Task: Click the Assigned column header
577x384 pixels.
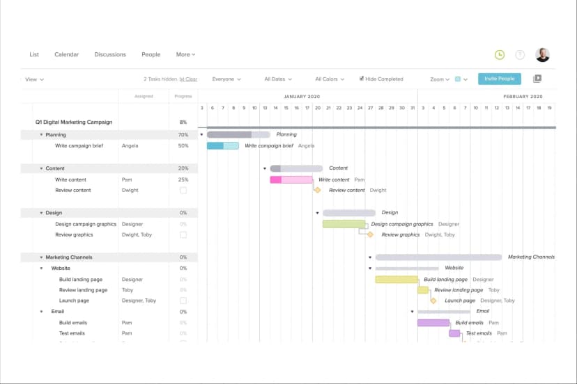Action: 144,96
